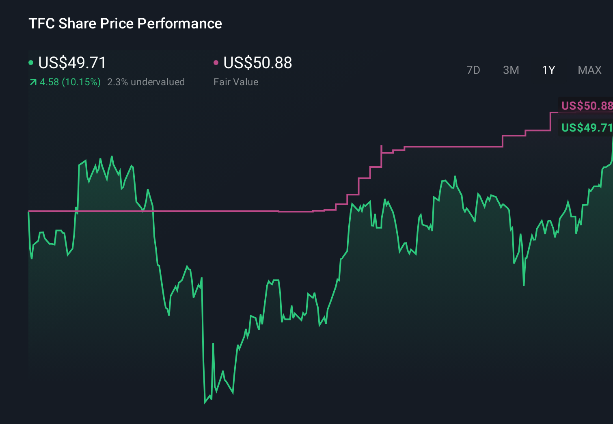Expand the Fair Value description
Screen dimensions: 613x424
pyautogui.click(x=236, y=82)
